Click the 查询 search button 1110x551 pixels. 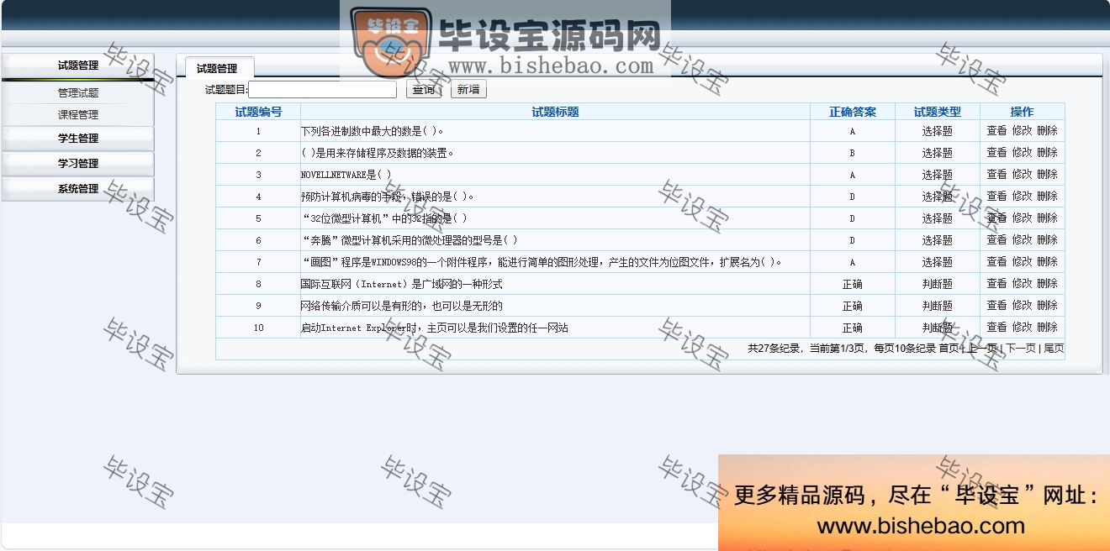point(424,90)
